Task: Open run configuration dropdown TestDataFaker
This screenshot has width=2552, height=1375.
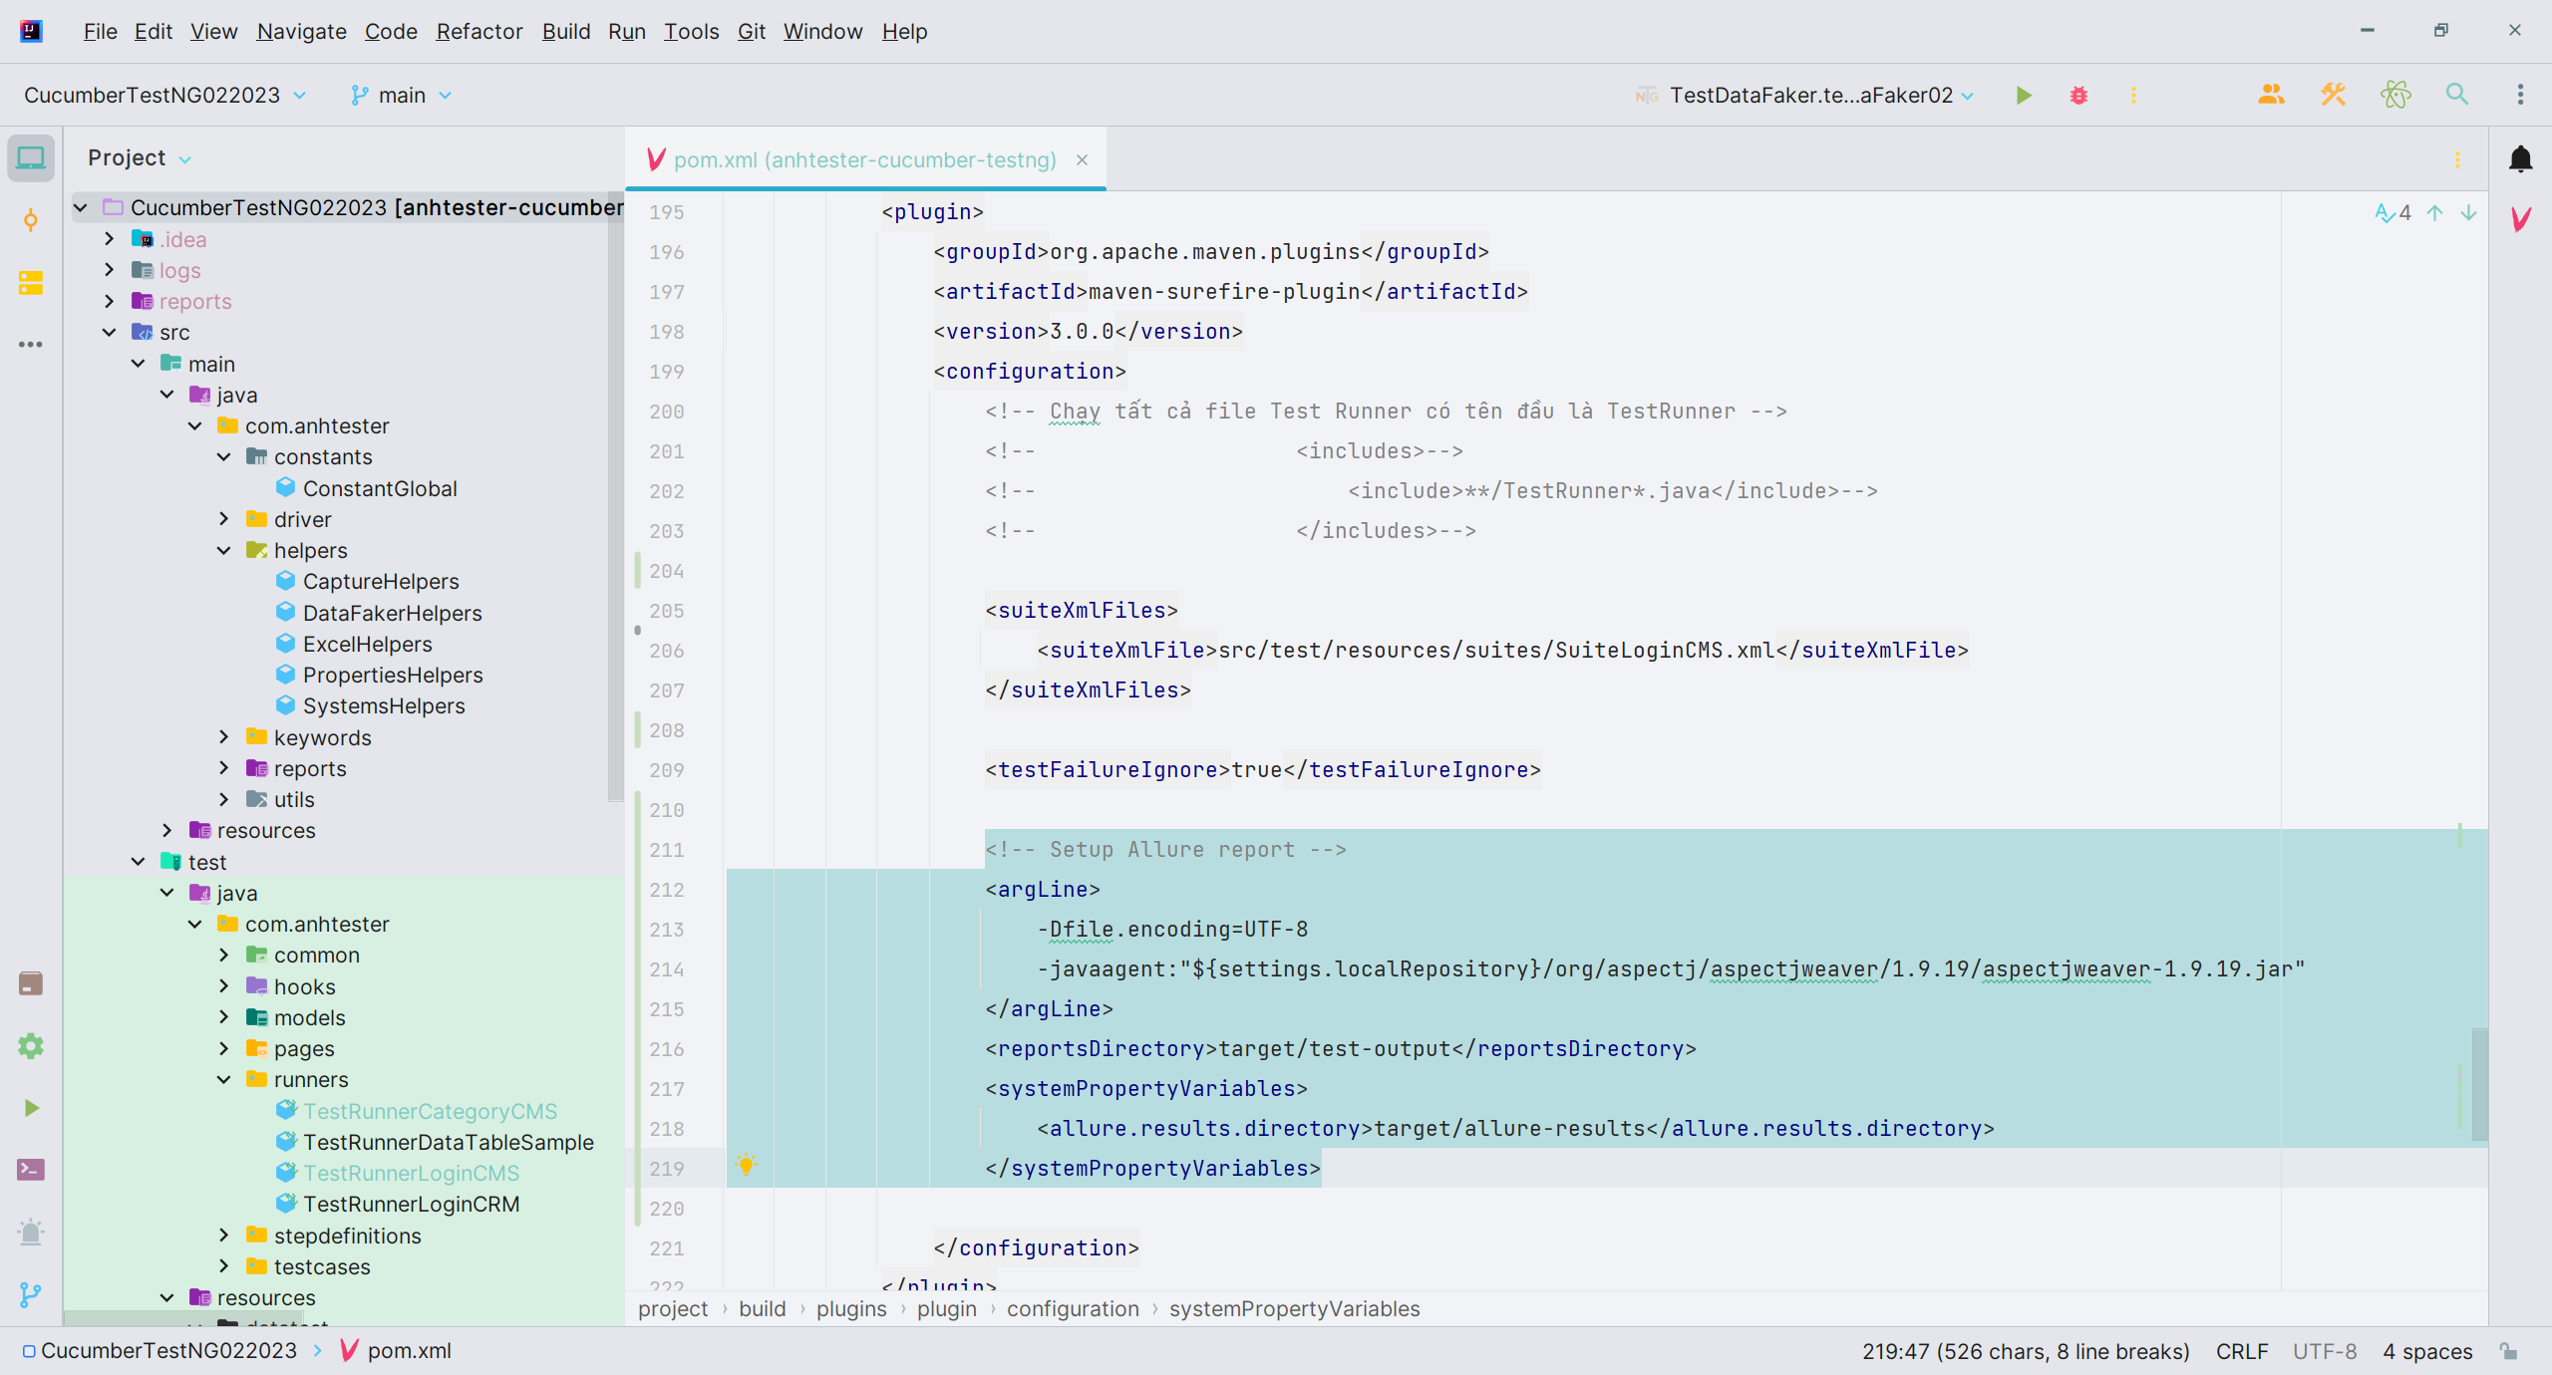Action: pos(1804,95)
